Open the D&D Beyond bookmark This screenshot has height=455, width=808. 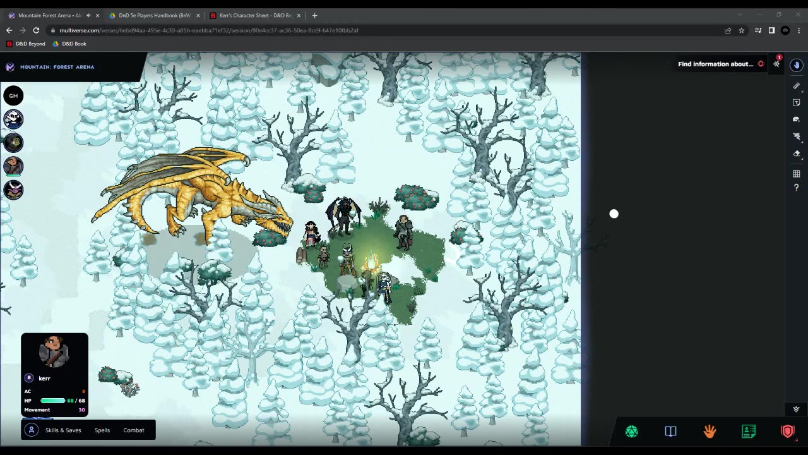(26, 44)
